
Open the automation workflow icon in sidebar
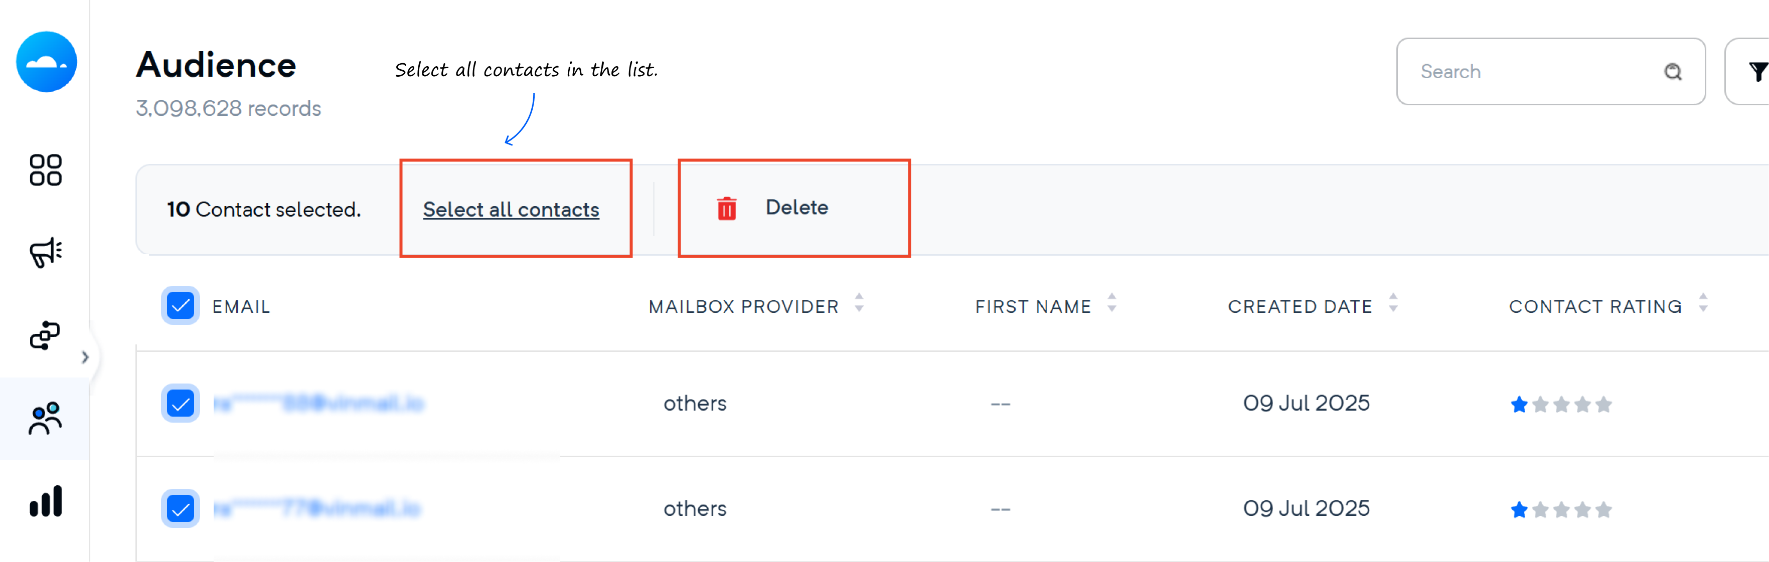(x=45, y=335)
